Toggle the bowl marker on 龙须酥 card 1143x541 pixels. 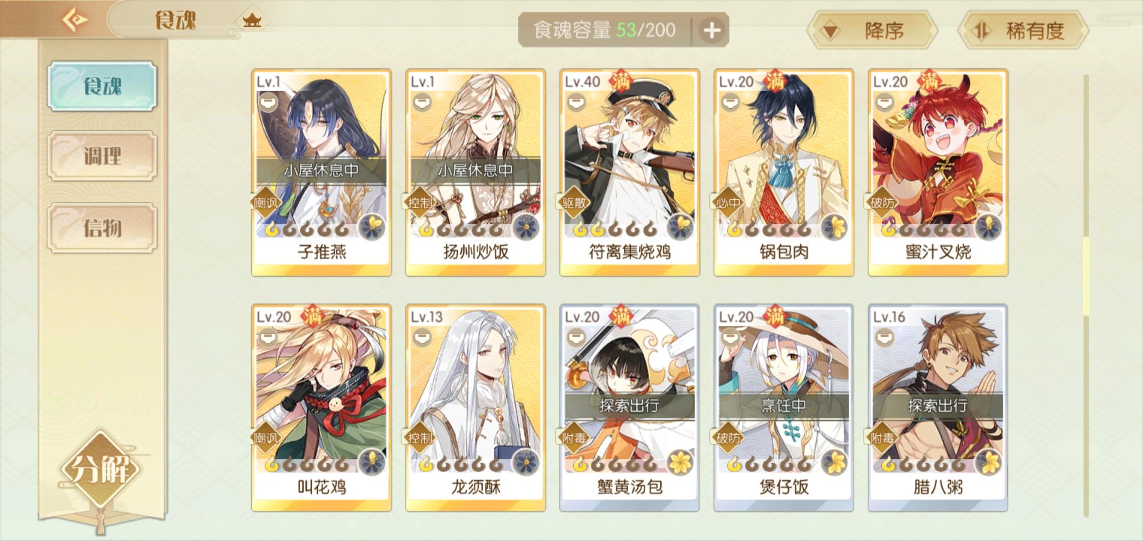[422, 338]
